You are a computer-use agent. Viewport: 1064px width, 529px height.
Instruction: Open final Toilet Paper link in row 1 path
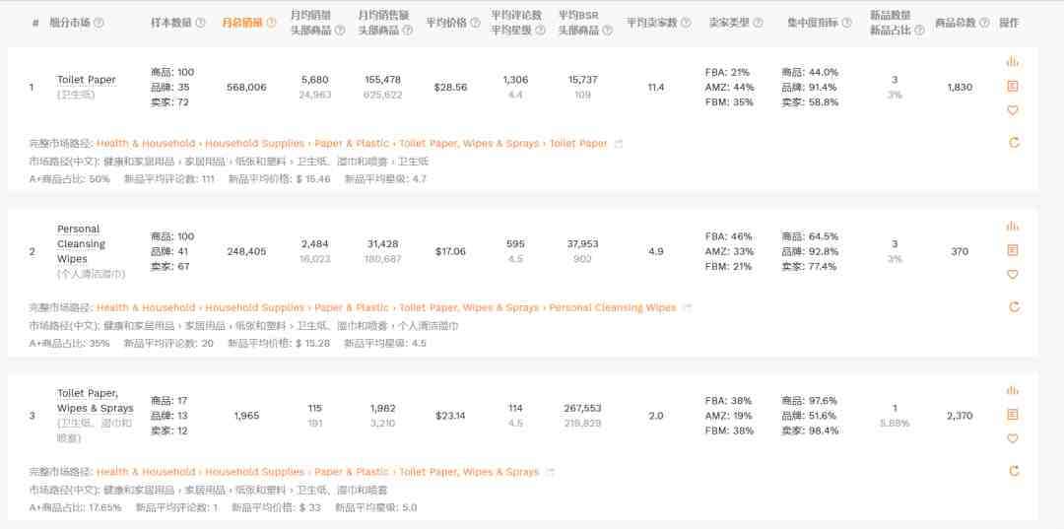point(578,143)
